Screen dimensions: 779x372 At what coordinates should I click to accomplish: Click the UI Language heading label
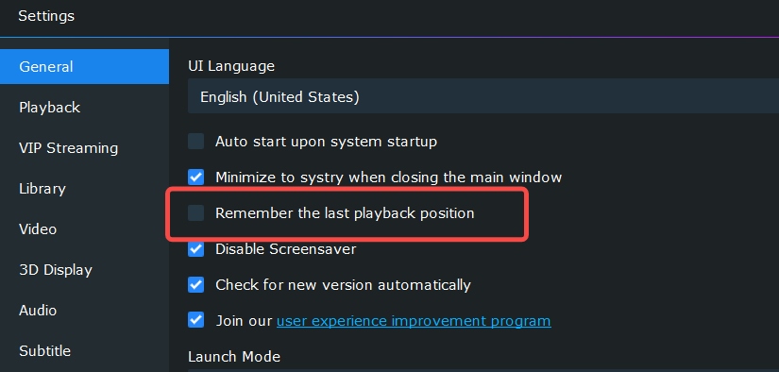pyautogui.click(x=231, y=66)
